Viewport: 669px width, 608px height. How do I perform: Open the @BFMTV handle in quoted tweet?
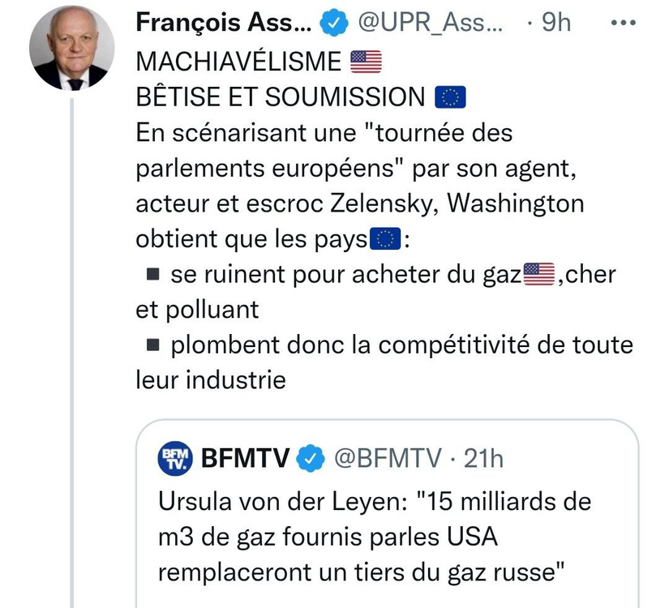click(x=388, y=459)
